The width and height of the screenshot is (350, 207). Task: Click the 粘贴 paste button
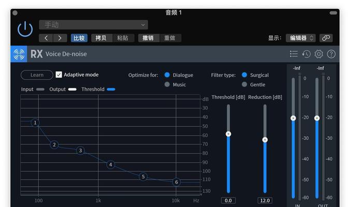point(123,38)
